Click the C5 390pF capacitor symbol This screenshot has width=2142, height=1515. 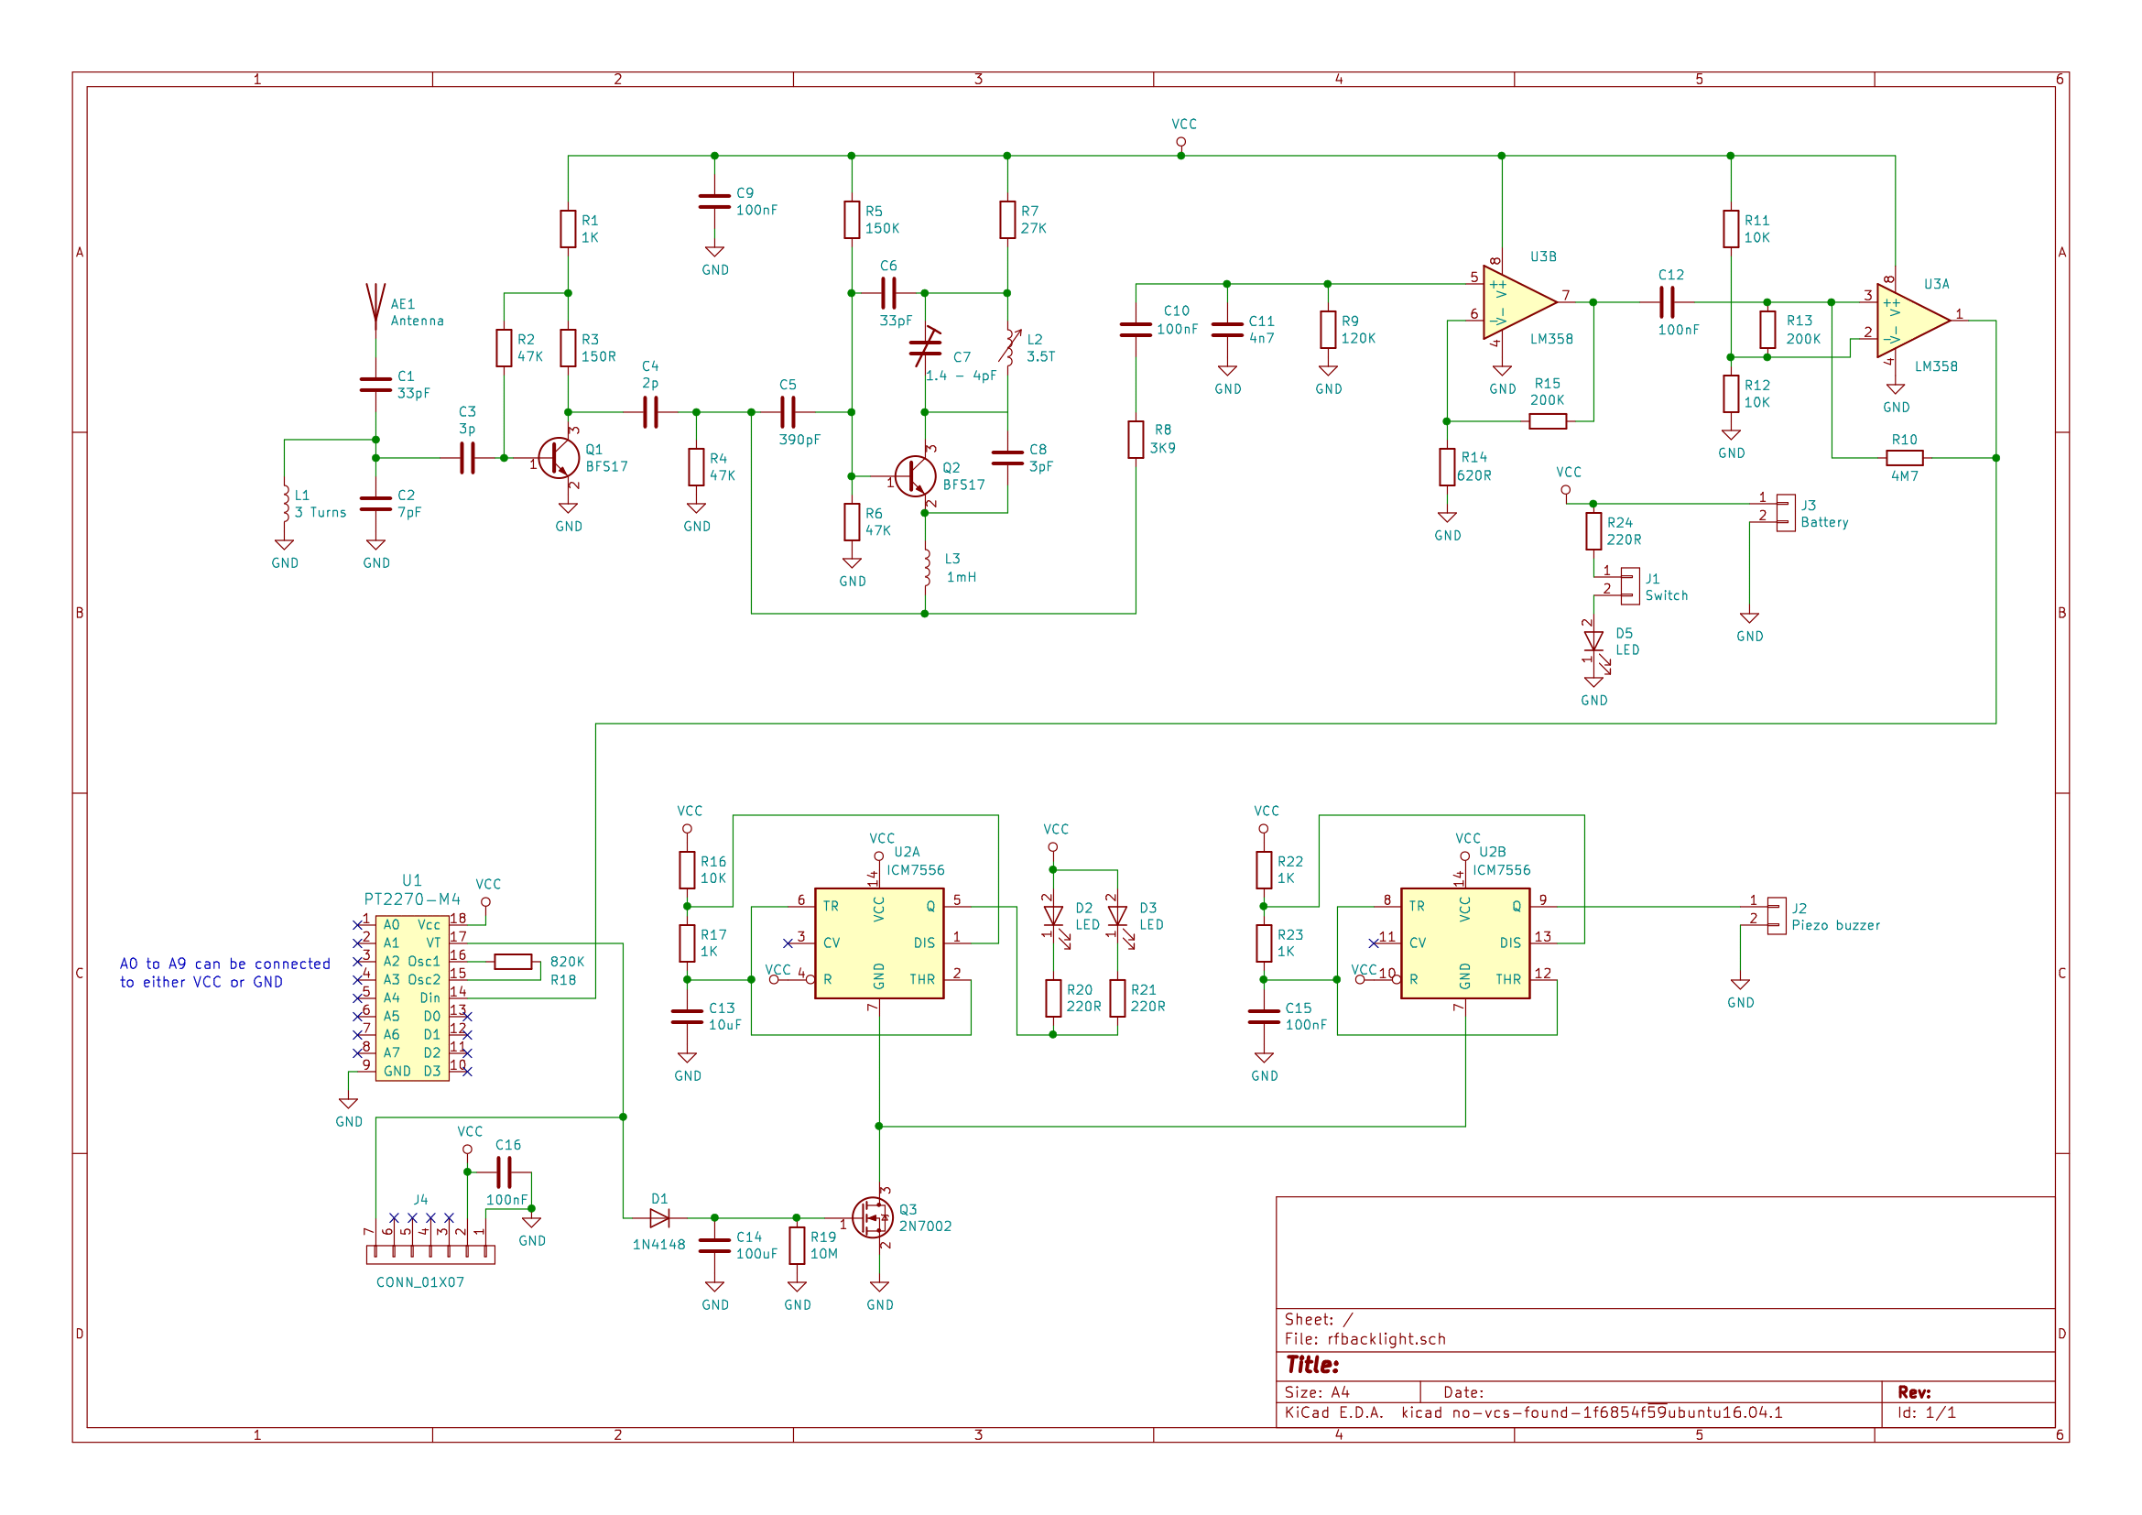click(x=788, y=412)
